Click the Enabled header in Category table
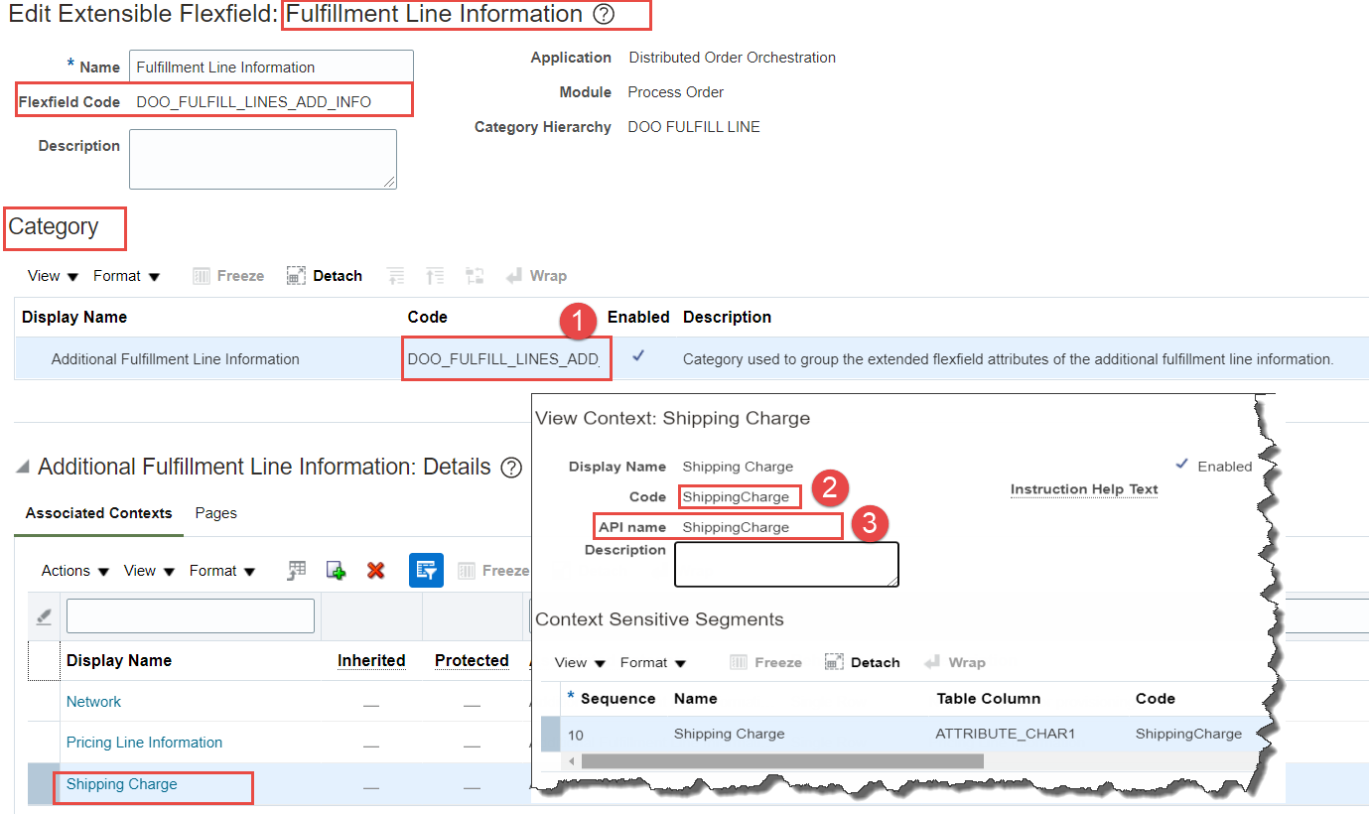This screenshot has height=814, width=1369. point(638,318)
